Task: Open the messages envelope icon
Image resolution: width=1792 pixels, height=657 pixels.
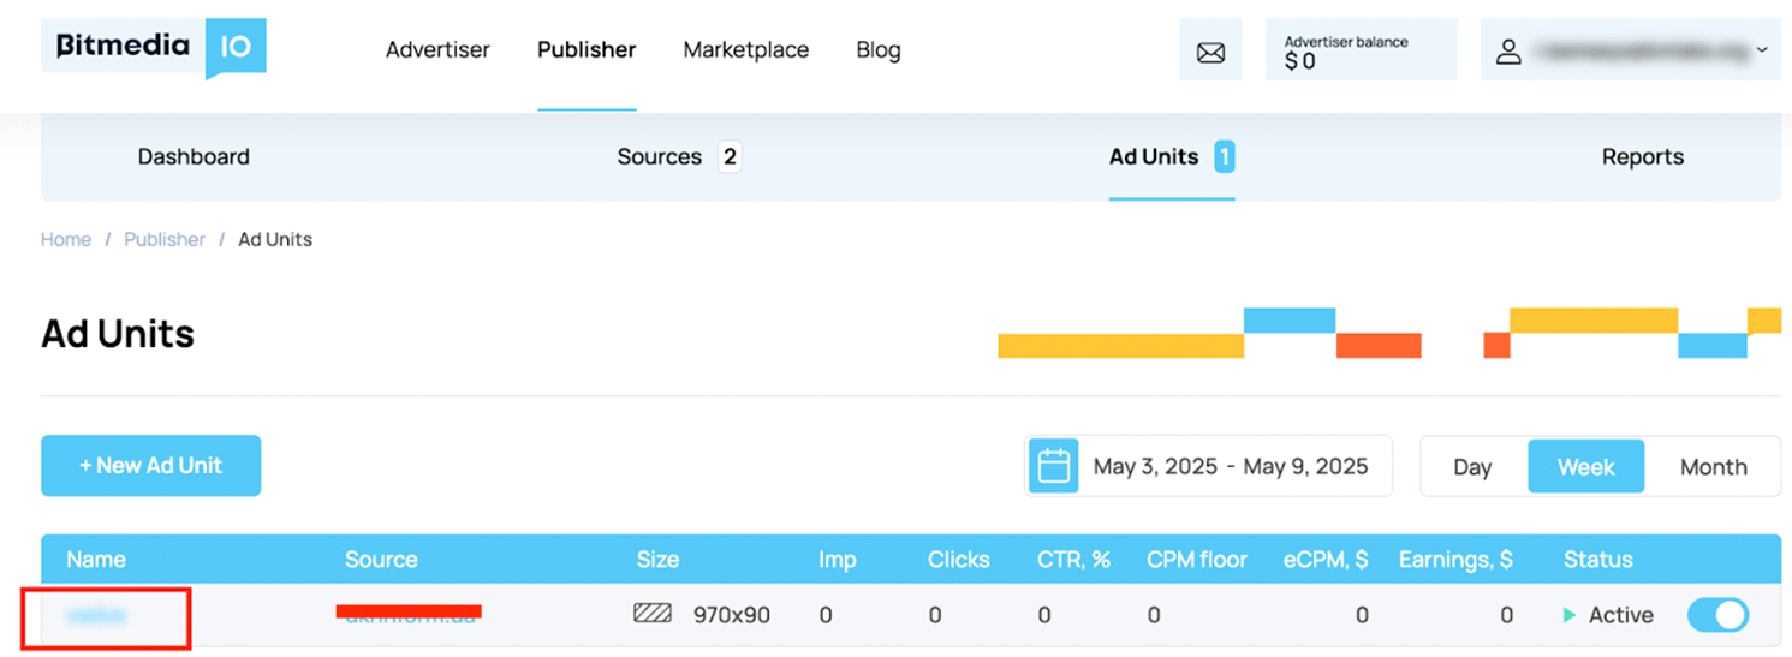Action: (x=1210, y=52)
